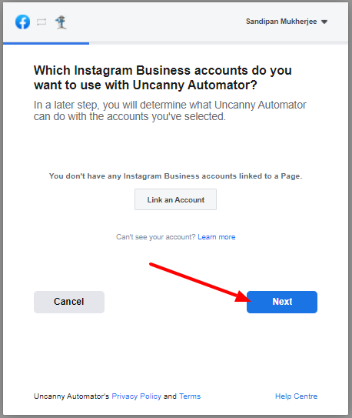Click the grey unfilled part of progress bar
This screenshot has width=352, height=418.
[218, 43]
